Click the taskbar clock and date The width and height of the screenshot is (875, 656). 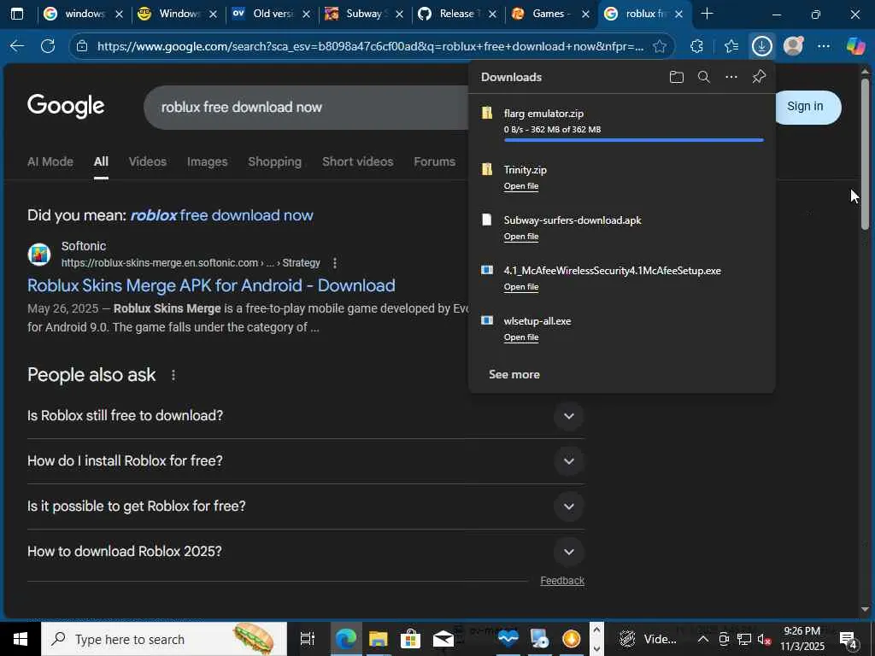click(x=802, y=639)
